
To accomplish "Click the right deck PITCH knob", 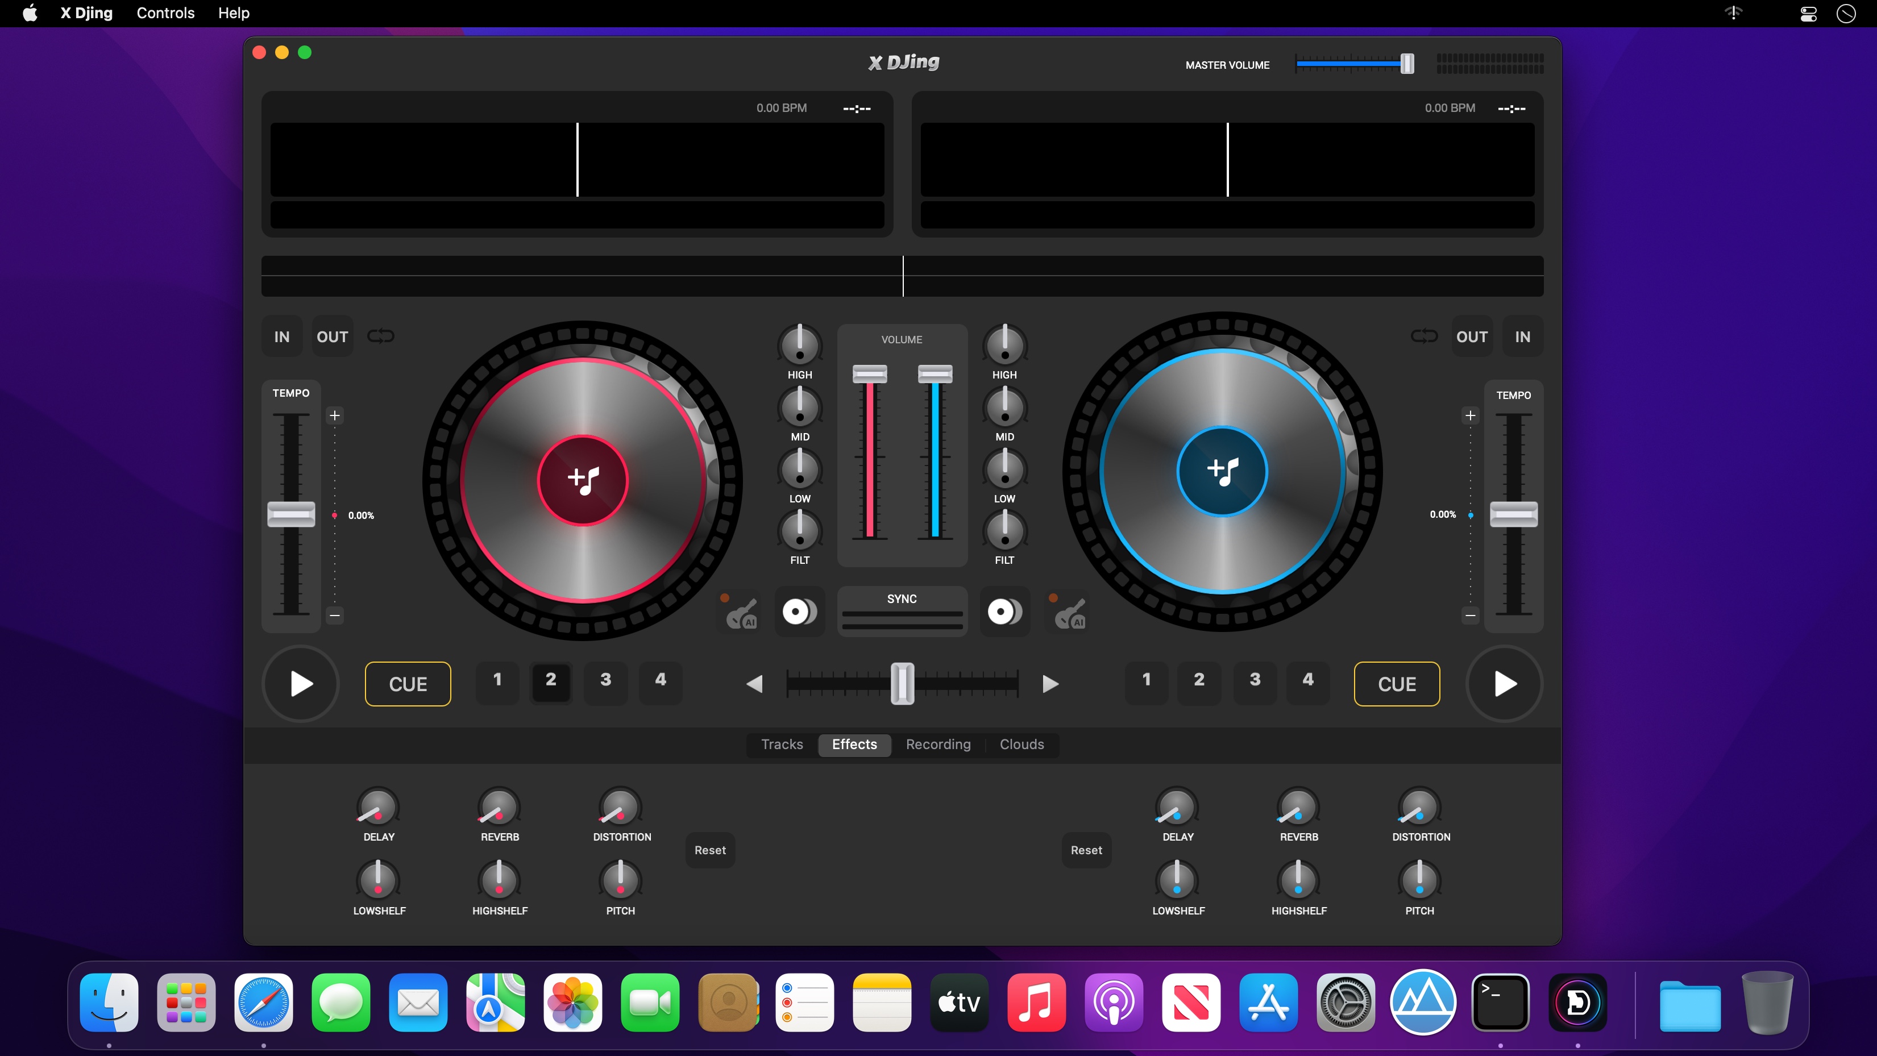I will [1419, 880].
